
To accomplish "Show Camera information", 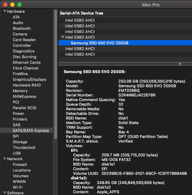I will click(x=20, y=34).
